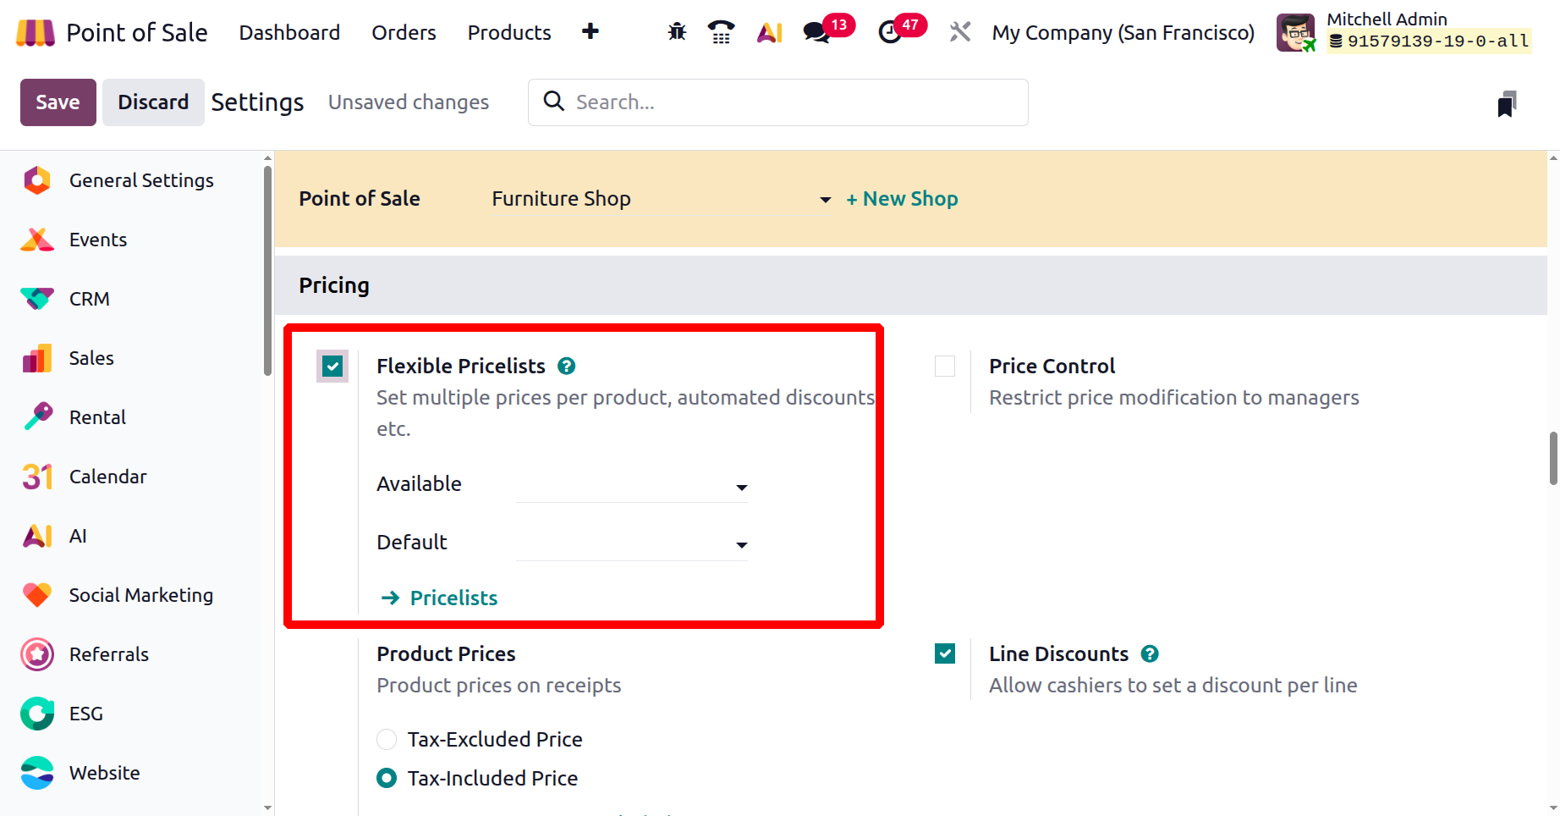Select the Tax-Excluded Price radio button
Image resolution: width=1560 pixels, height=816 pixels.
click(x=387, y=739)
